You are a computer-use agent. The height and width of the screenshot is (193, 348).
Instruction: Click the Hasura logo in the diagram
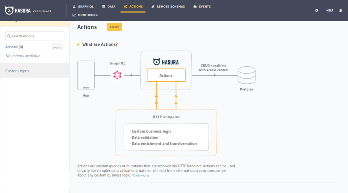[166, 62]
